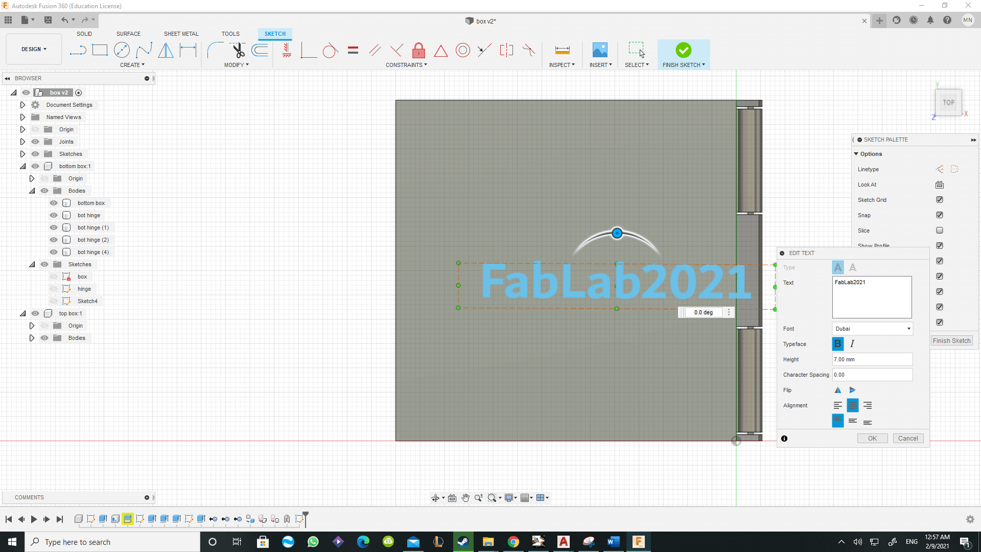Toggle Italic typeface button
Image resolution: width=981 pixels, height=552 pixels.
pos(852,344)
